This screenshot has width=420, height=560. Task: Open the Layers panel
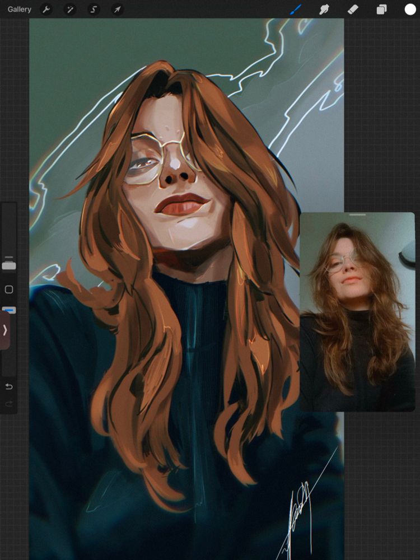pyautogui.click(x=381, y=10)
